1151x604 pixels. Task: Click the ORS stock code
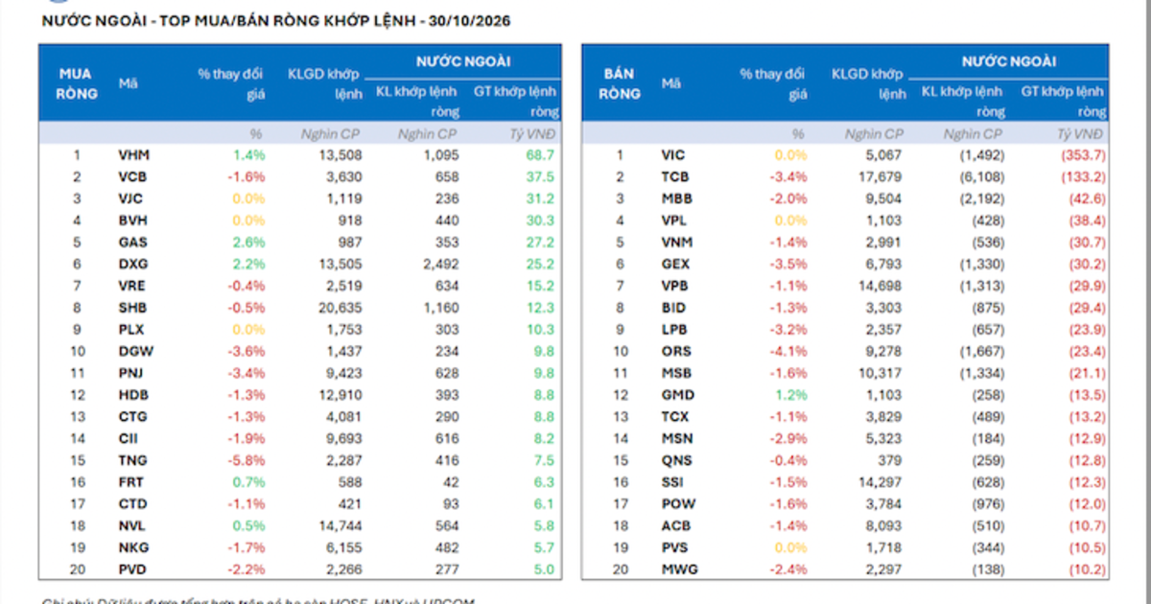676,351
